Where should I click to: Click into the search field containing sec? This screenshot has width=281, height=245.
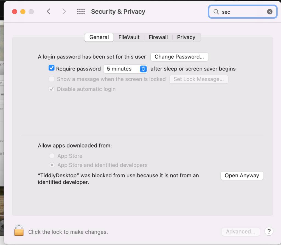[x=243, y=12]
